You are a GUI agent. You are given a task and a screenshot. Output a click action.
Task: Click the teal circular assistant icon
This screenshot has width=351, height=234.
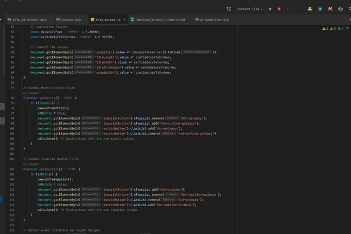pyautogui.click(x=320, y=9)
